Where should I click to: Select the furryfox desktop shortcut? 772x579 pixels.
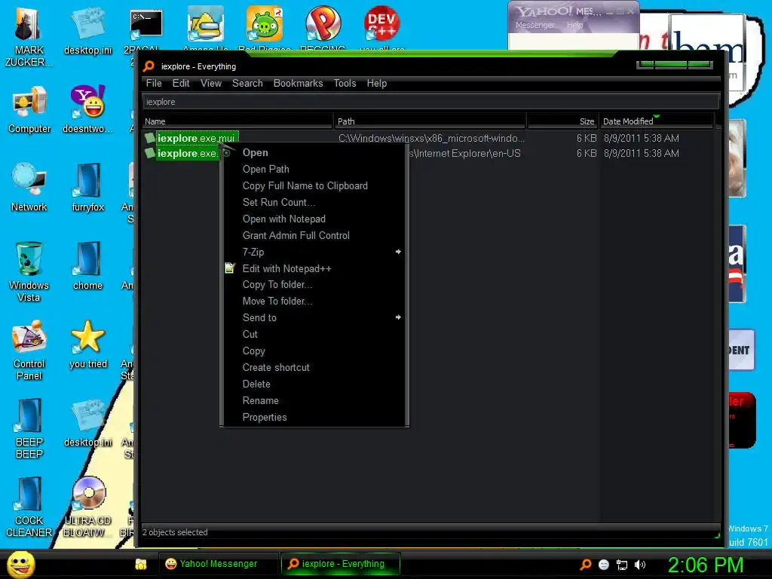87,180
